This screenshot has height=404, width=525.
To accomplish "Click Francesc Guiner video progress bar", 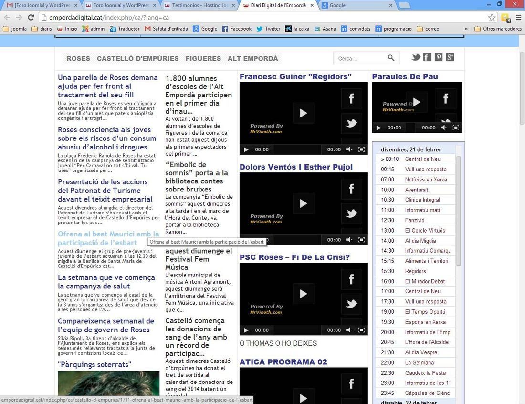I will (298, 149).
